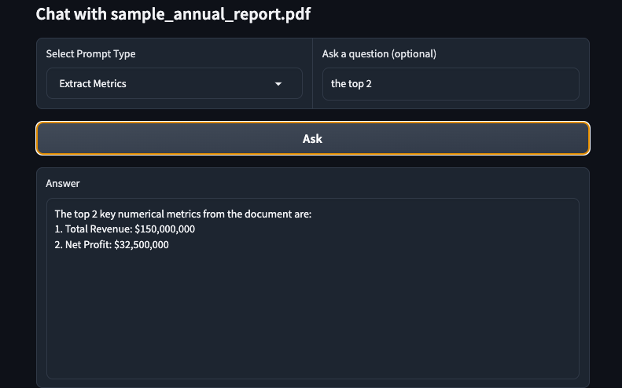Viewport: 622px width, 388px height.
Task: Click the dropdown arrow in the prompt selector
Action: pos(278,83)
